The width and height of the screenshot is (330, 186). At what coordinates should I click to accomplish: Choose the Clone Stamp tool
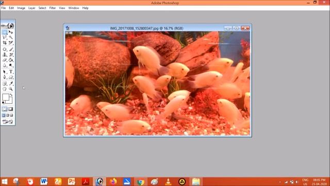pyautogui.click(x=5, y=55)
